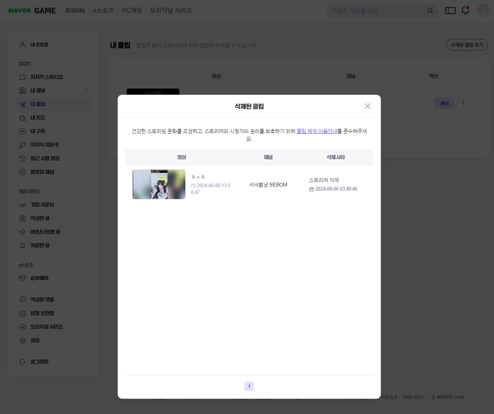
Task: Click the profile avatar icon
Action: click(483, 11)
